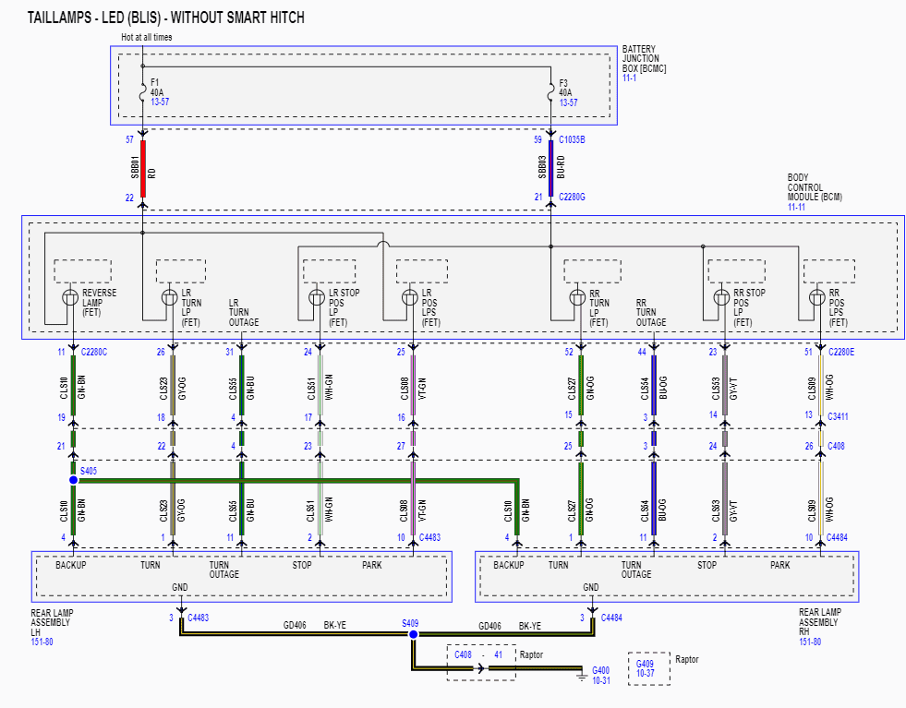The image size is (906, 708).
Task: Open 151-80 link for Rear Lamp Assembly LH
Action: 42,642
